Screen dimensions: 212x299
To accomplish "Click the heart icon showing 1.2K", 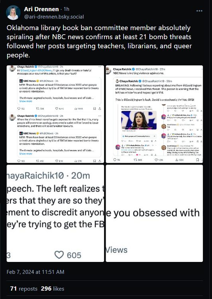I will pos(156,160).
